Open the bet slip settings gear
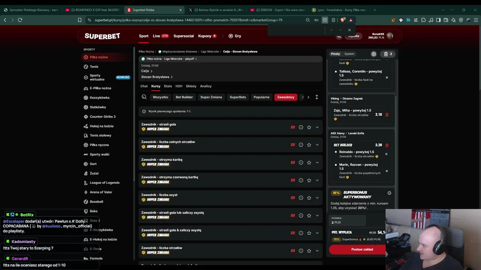The width and height of the screenshot is (481, 270). pyautogui.click(x=374, y=54)
